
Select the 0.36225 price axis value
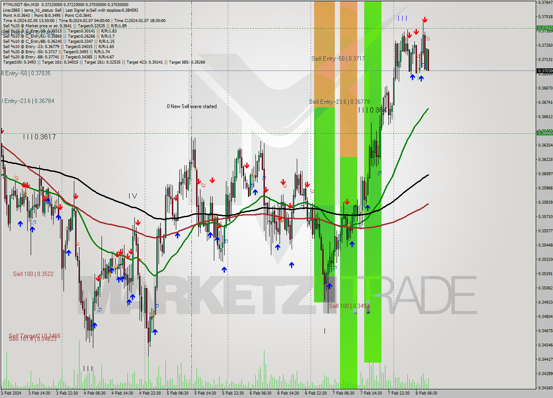click(545, 160)
